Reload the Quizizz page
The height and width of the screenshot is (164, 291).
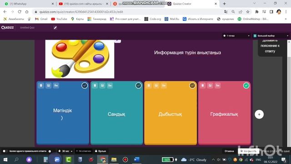click(20, 12)
